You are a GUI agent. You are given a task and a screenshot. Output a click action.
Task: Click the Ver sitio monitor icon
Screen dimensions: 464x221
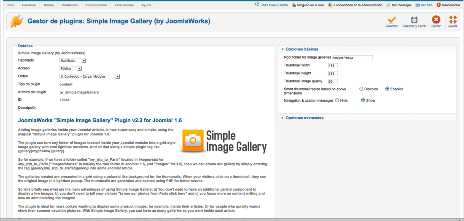tap(418, 5)
